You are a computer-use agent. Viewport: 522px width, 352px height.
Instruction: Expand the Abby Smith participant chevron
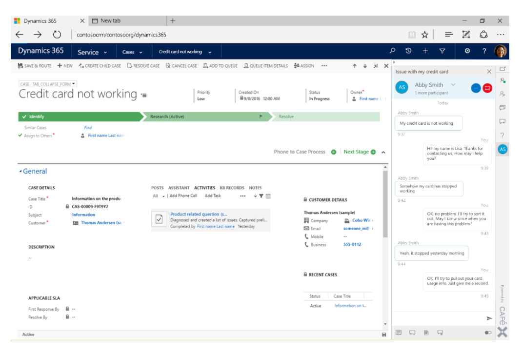tap(453, 84)
